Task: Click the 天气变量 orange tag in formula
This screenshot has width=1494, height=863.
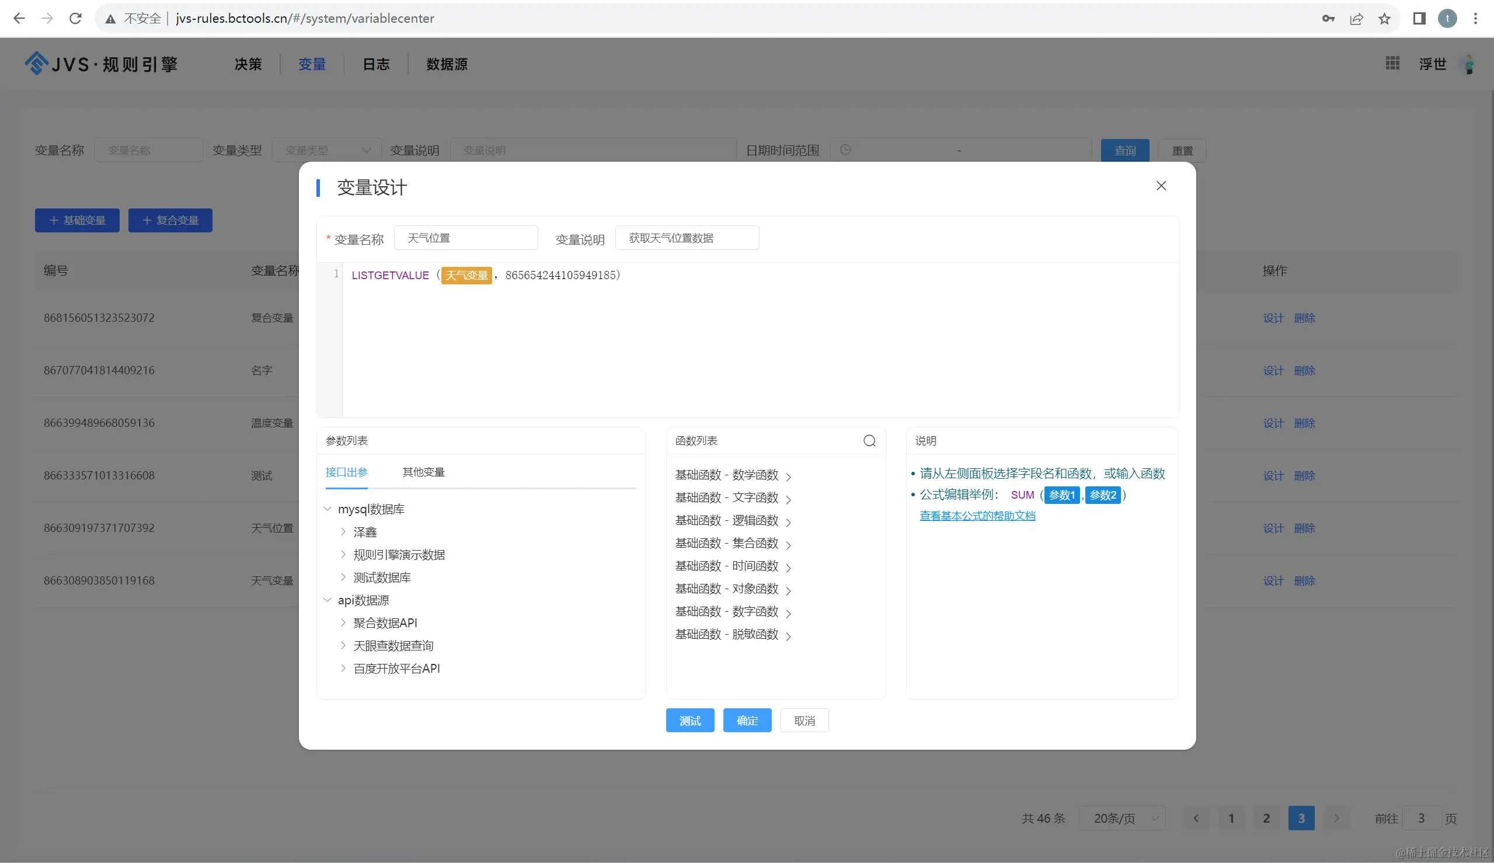Action: point(466,276)
